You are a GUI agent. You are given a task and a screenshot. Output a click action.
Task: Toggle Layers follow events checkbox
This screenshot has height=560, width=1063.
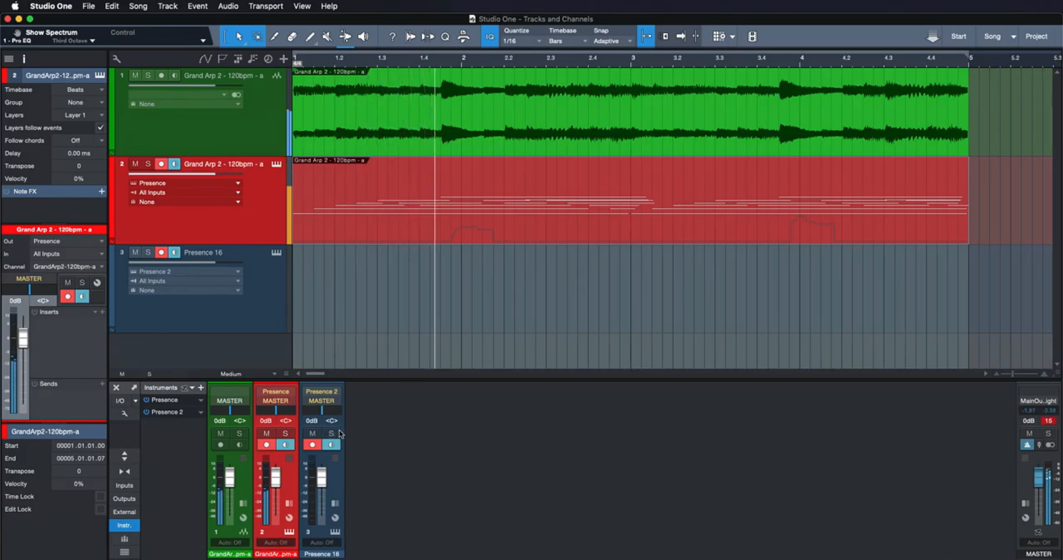coord(100,128)
